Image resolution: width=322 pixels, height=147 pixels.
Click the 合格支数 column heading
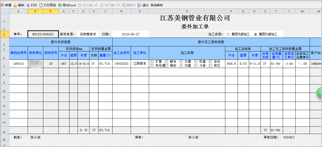(x=265, y=55)
